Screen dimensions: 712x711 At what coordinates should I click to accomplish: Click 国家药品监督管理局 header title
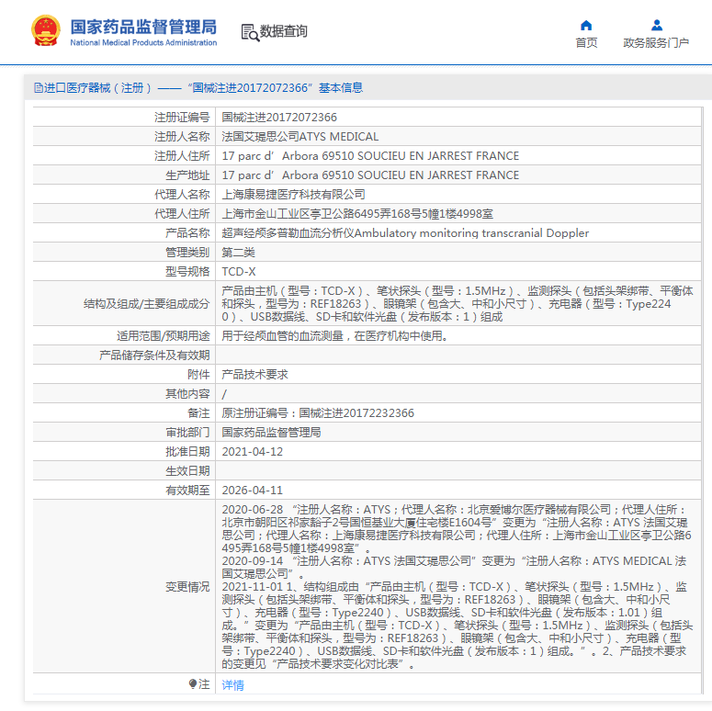coord(143,27)
